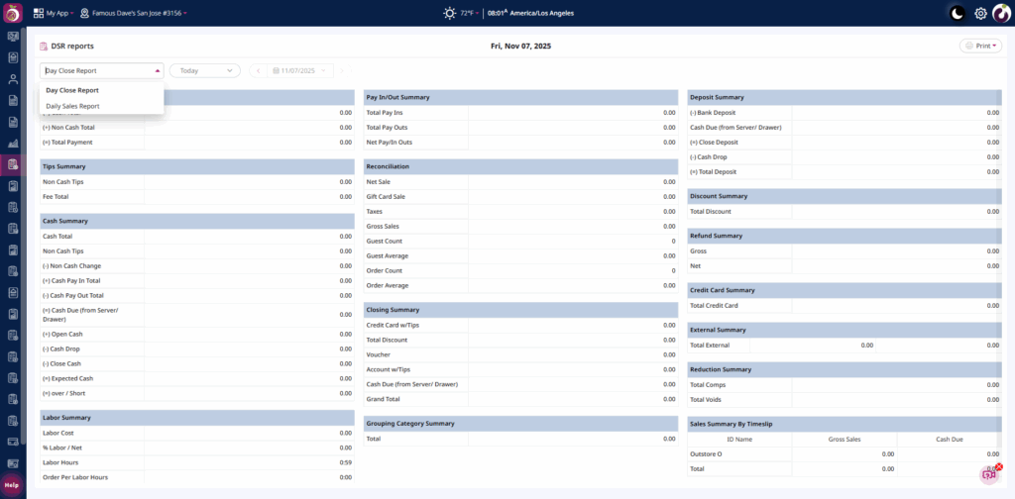Click the credit card icon in sidebar
The height and width of the screenshot is (499, 1015).
(x=13, y=441)
